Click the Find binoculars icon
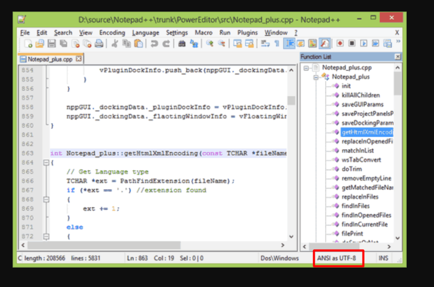The height and width of the screenshot is (287, 434). point(182,44)
